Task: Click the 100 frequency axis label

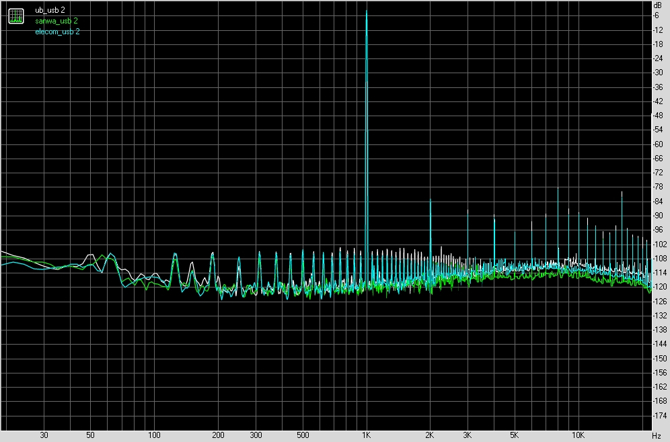Action: click(x=154, y=435)
